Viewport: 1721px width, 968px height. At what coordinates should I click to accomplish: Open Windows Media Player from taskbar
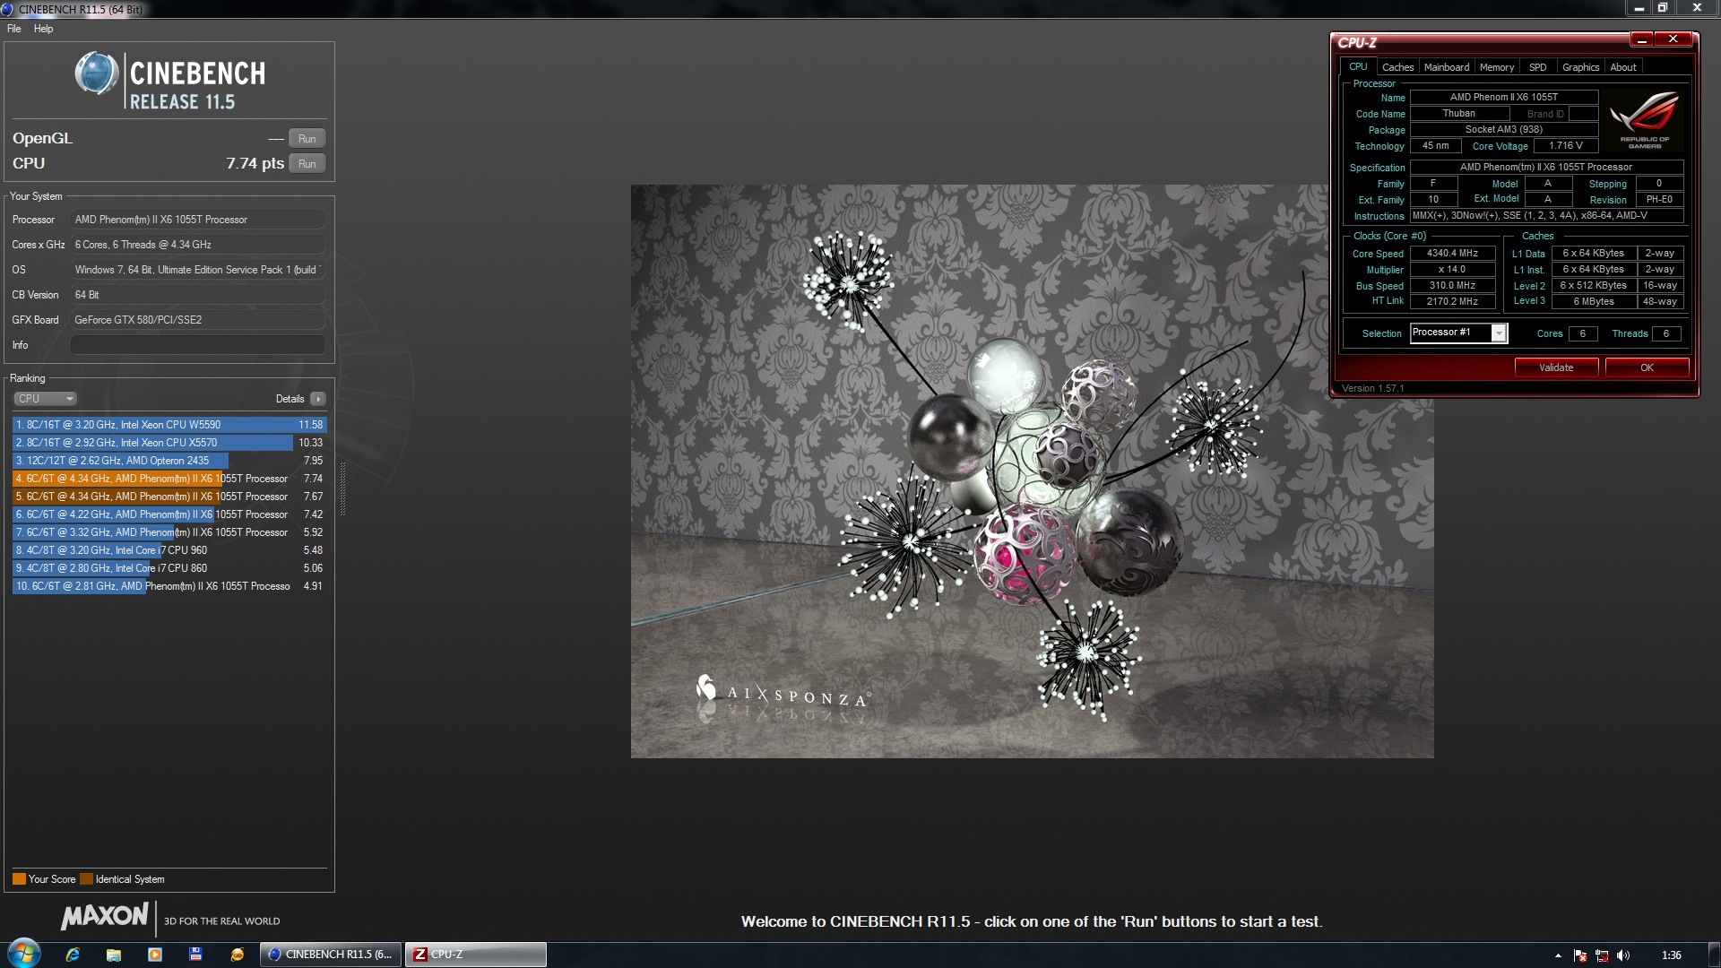pyautogui.click(x=155, y=955)
